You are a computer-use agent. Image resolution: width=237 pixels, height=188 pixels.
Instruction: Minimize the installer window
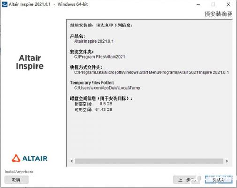click(198, 4)
